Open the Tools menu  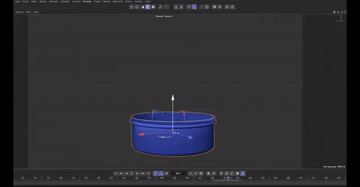tap(18, 1)
